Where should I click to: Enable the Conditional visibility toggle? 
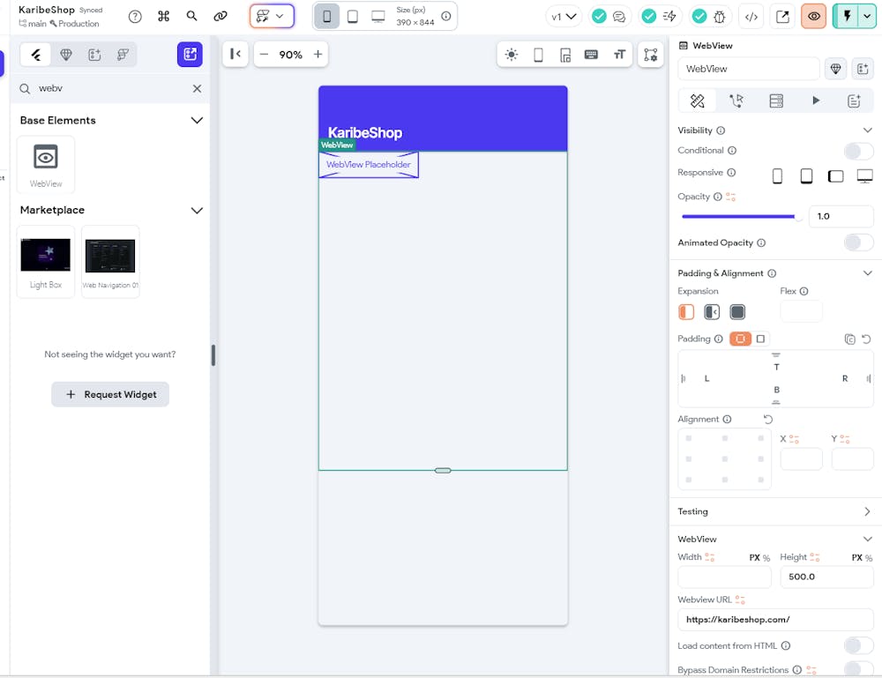pyautogui.click(x=858, y=151)
